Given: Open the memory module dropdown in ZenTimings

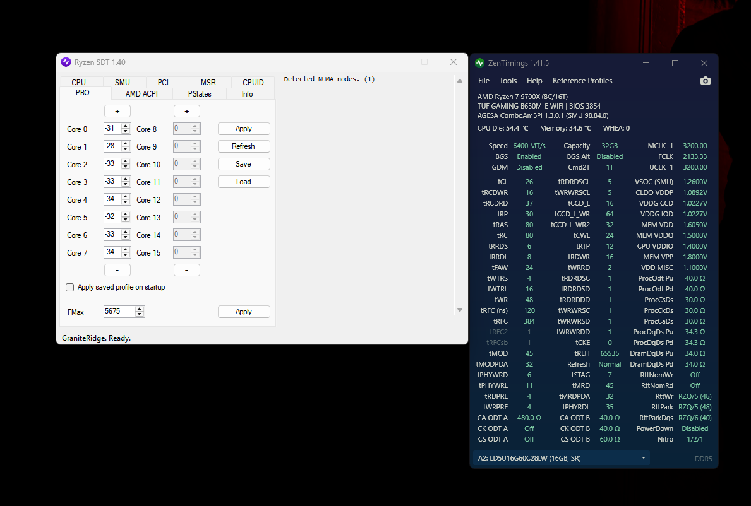Looking at the screenshot, I should pyautogui.click(x=562, y=458).
